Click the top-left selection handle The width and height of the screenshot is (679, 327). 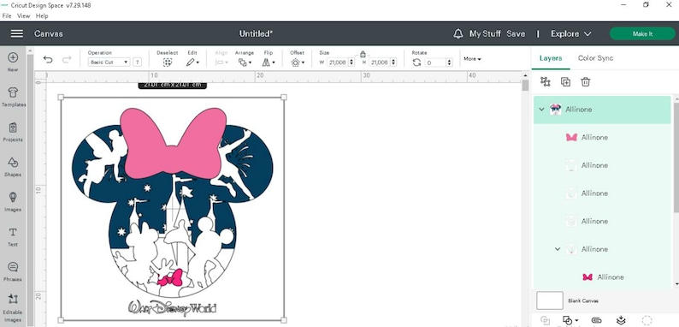point(61,97)
